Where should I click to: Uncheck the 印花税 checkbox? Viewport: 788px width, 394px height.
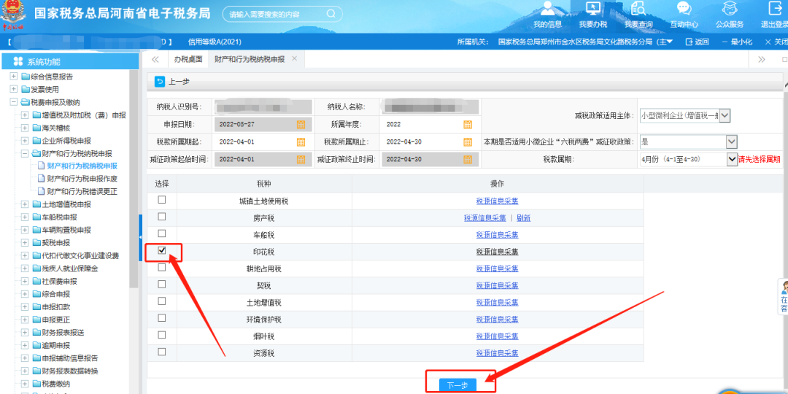click(x=162, y=250)
